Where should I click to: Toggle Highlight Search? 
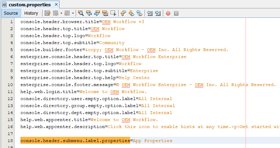(x=105, y=13)
